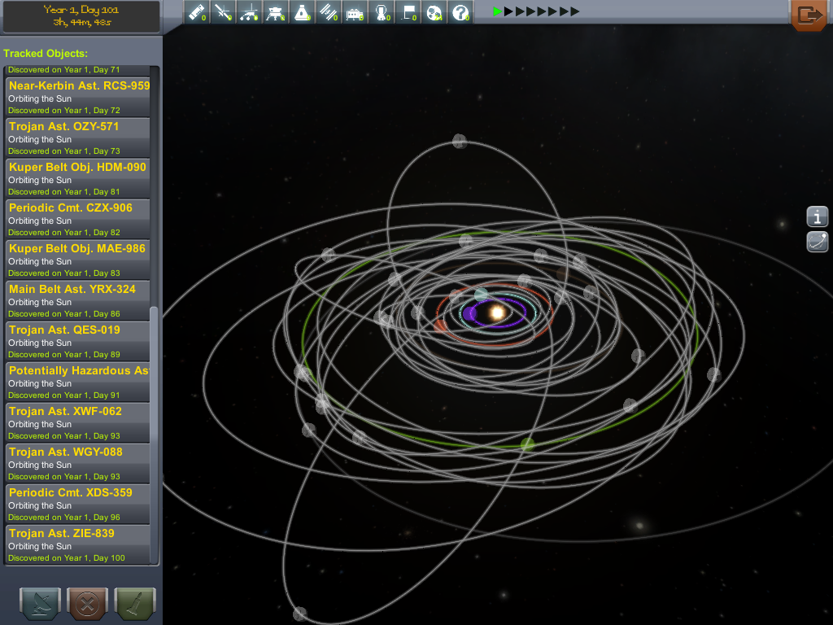
Task: Toggle the debris filter icon
Action: tap(197, 12)
